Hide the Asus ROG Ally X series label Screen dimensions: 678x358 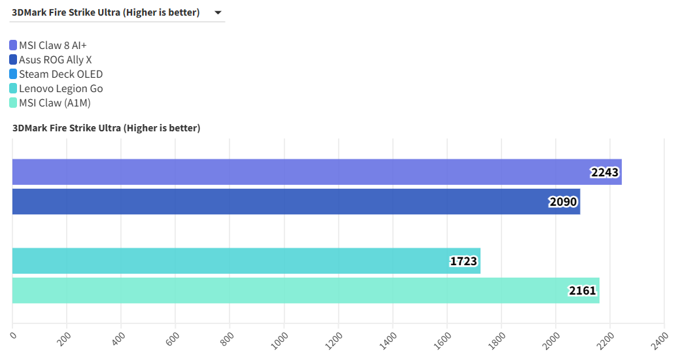point(55,59)
